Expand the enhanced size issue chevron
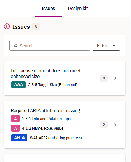131x162 pixels. pyautogui.click(x=115, y=78)
